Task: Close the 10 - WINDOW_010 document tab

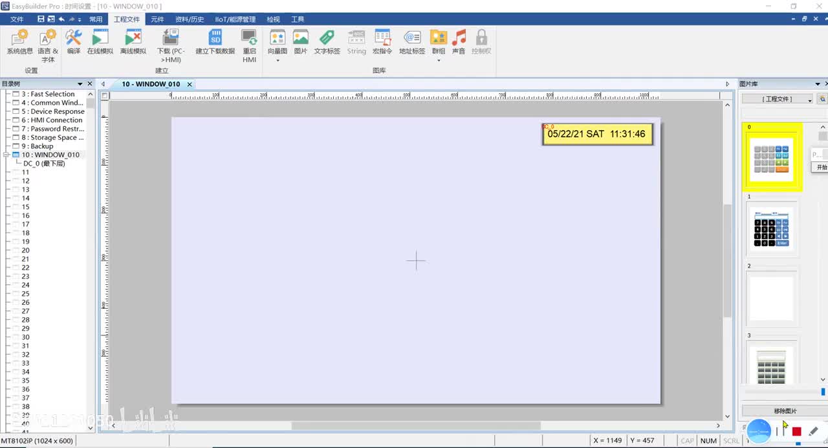Action: [x=190, y=84]
